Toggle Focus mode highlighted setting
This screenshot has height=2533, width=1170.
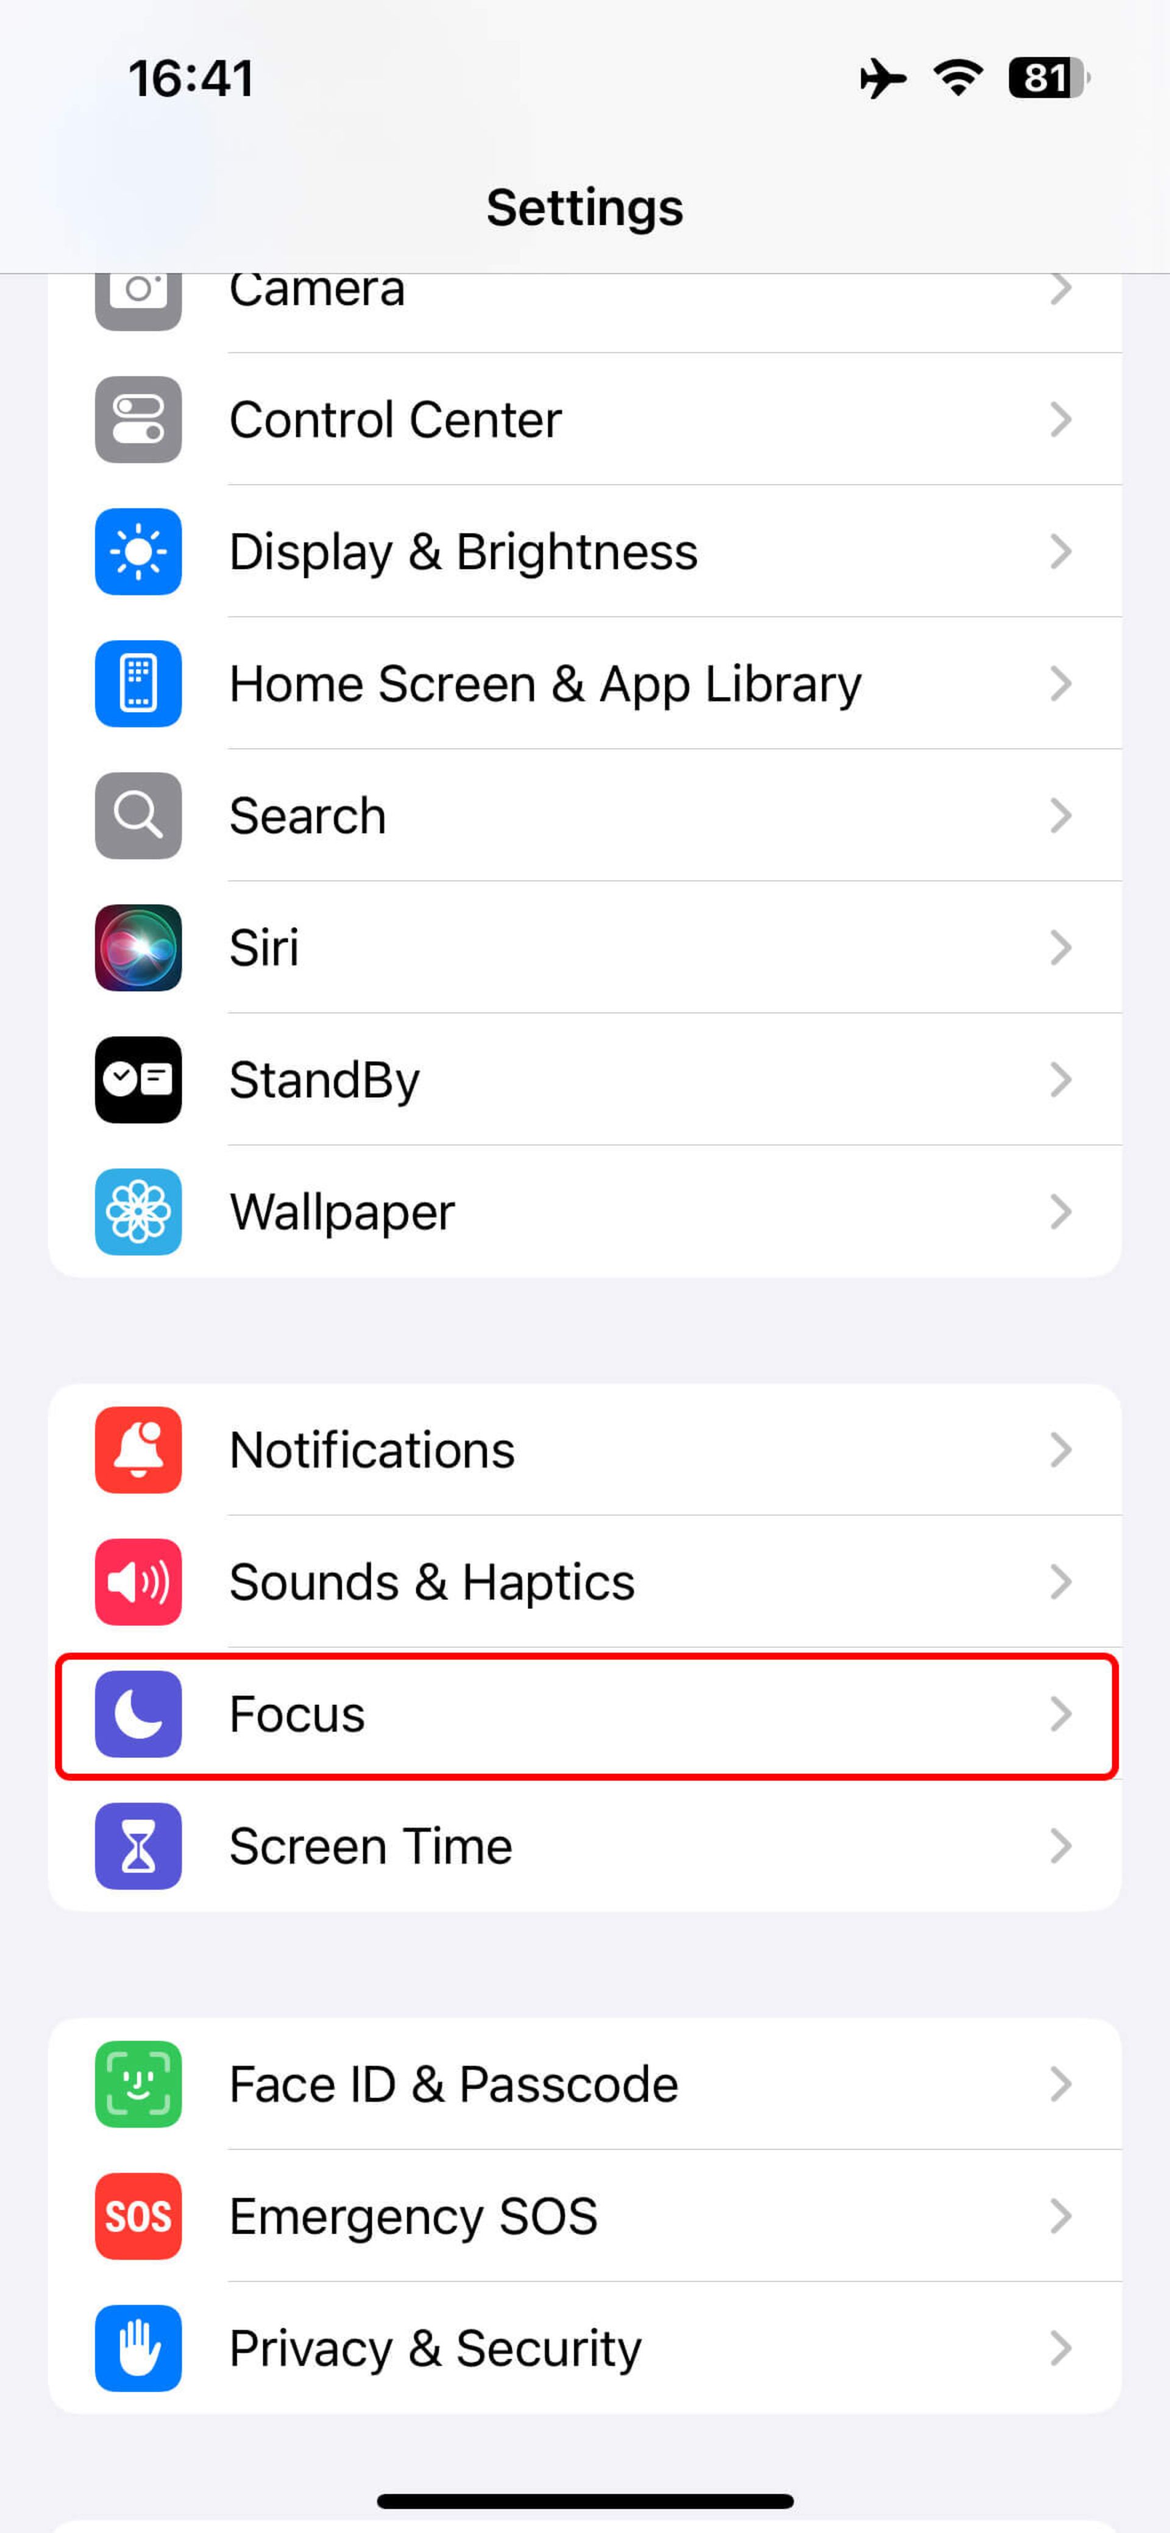pos(584,1712)
